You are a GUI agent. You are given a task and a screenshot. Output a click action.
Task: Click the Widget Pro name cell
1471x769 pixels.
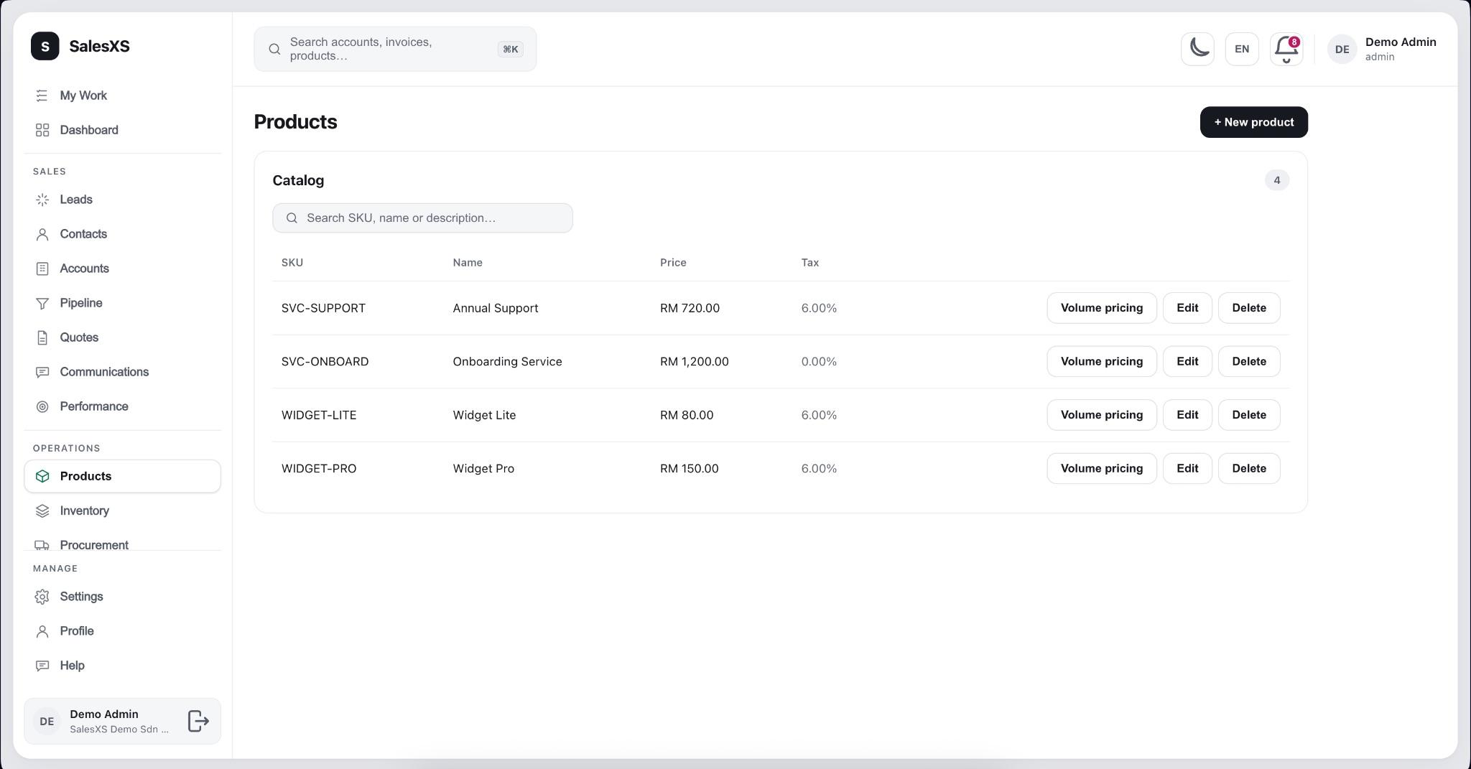pos(483,468)
